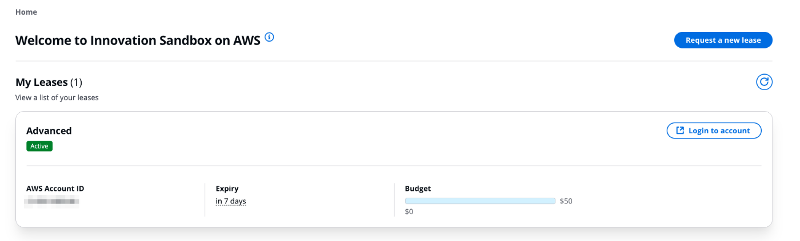
Task: Click the $50 budget limit label
Action: click(566, 201)
